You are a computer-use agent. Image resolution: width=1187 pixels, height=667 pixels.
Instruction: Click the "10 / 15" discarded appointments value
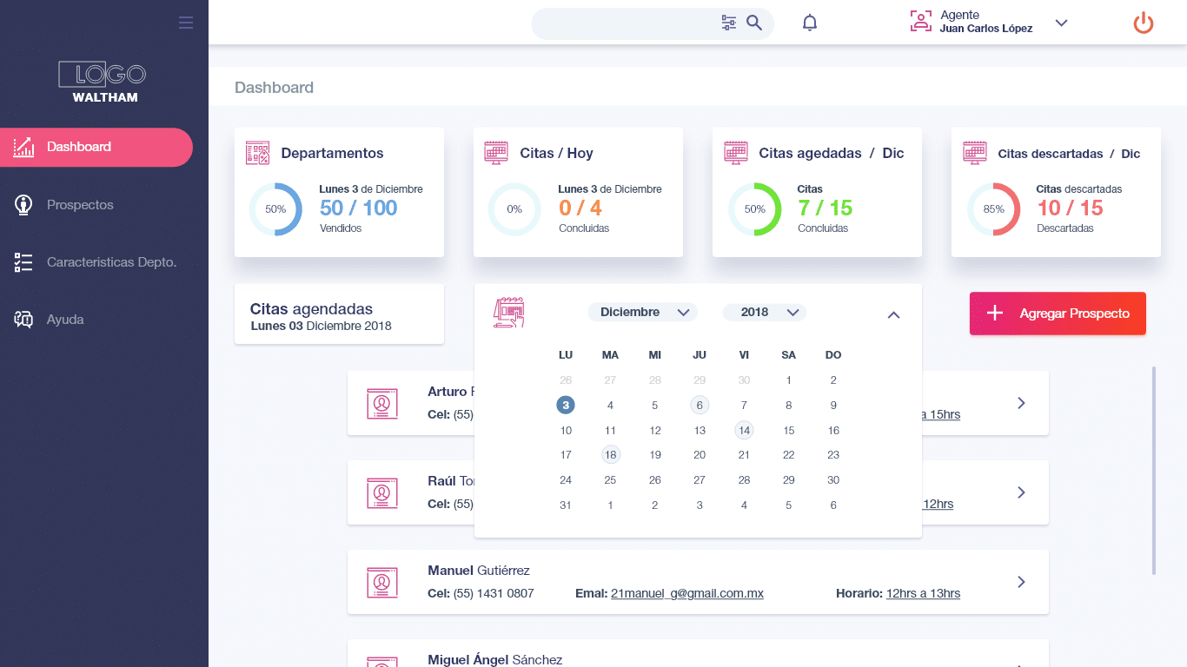(x=1071, y=208)
